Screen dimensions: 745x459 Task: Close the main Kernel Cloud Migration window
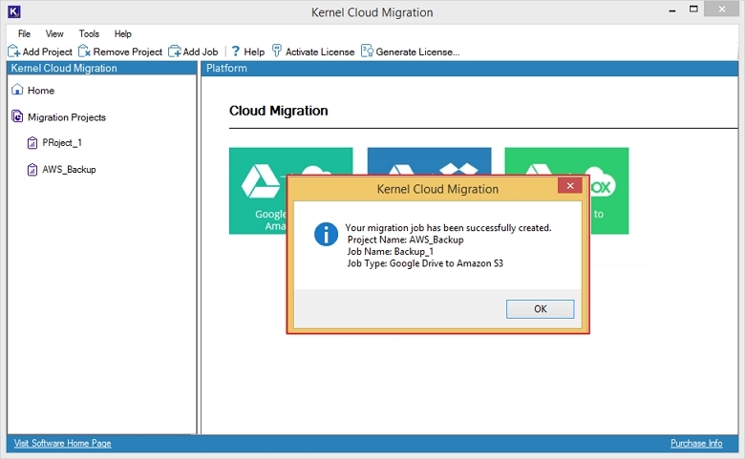pyautogui.click(x=722, y=9)
